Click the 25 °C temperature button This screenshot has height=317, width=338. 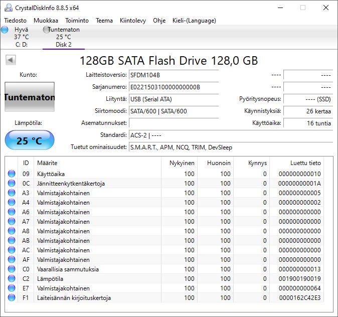click(x=29, y=140)
